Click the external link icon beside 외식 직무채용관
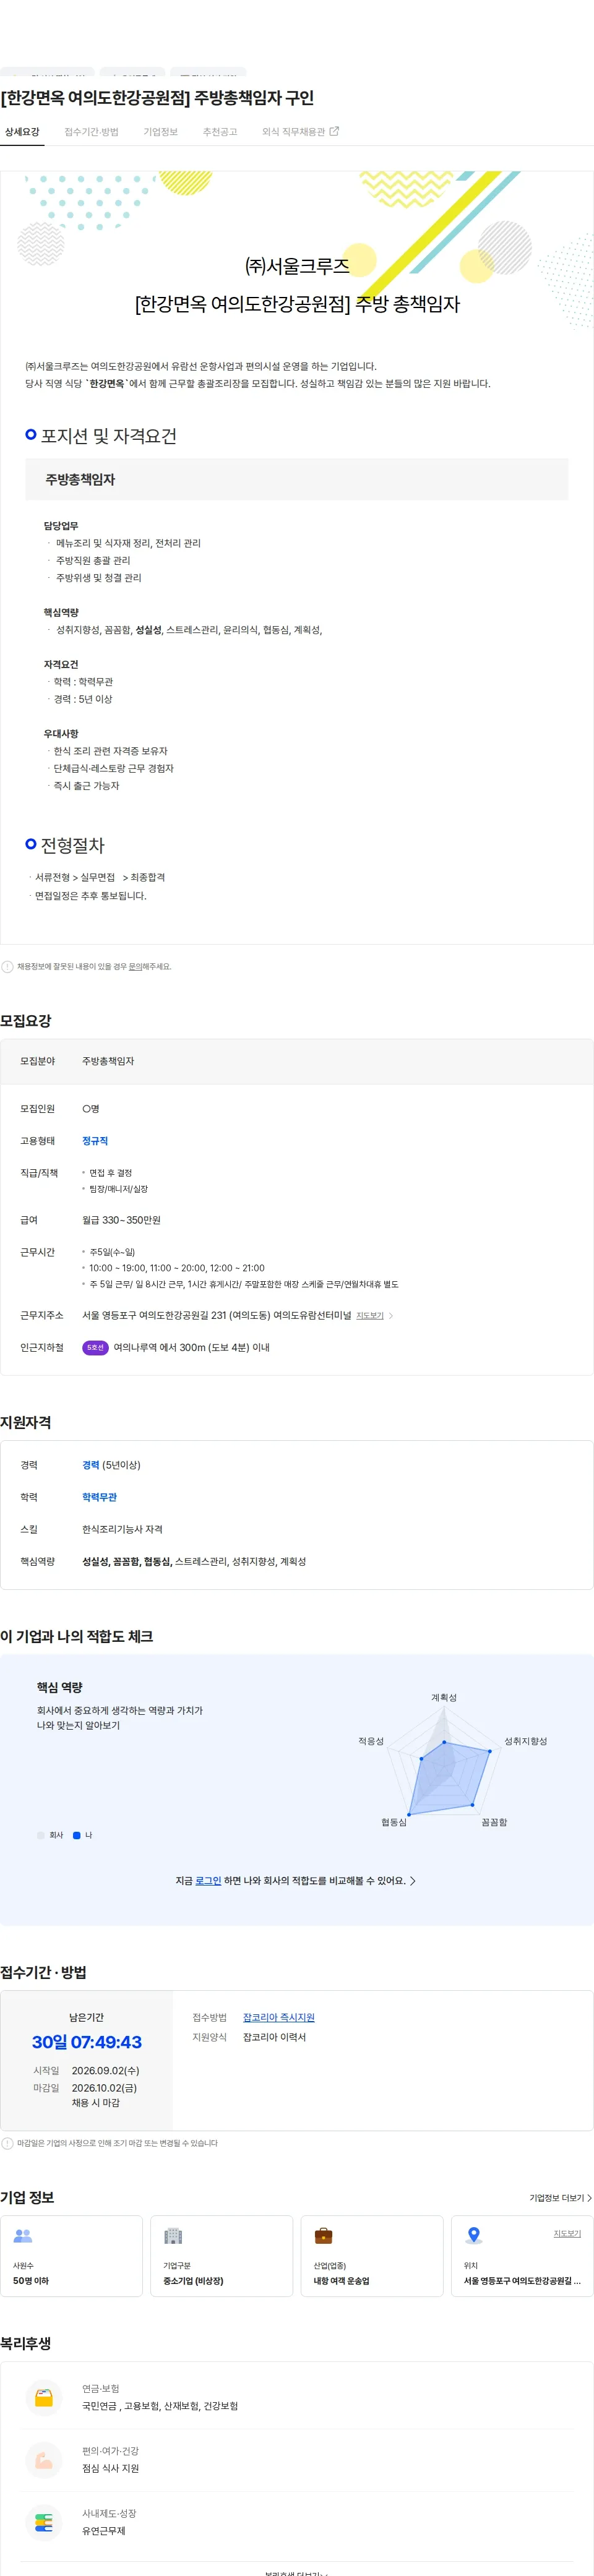Viewport: 594px width, 2576px height. [x=334, y=131]
